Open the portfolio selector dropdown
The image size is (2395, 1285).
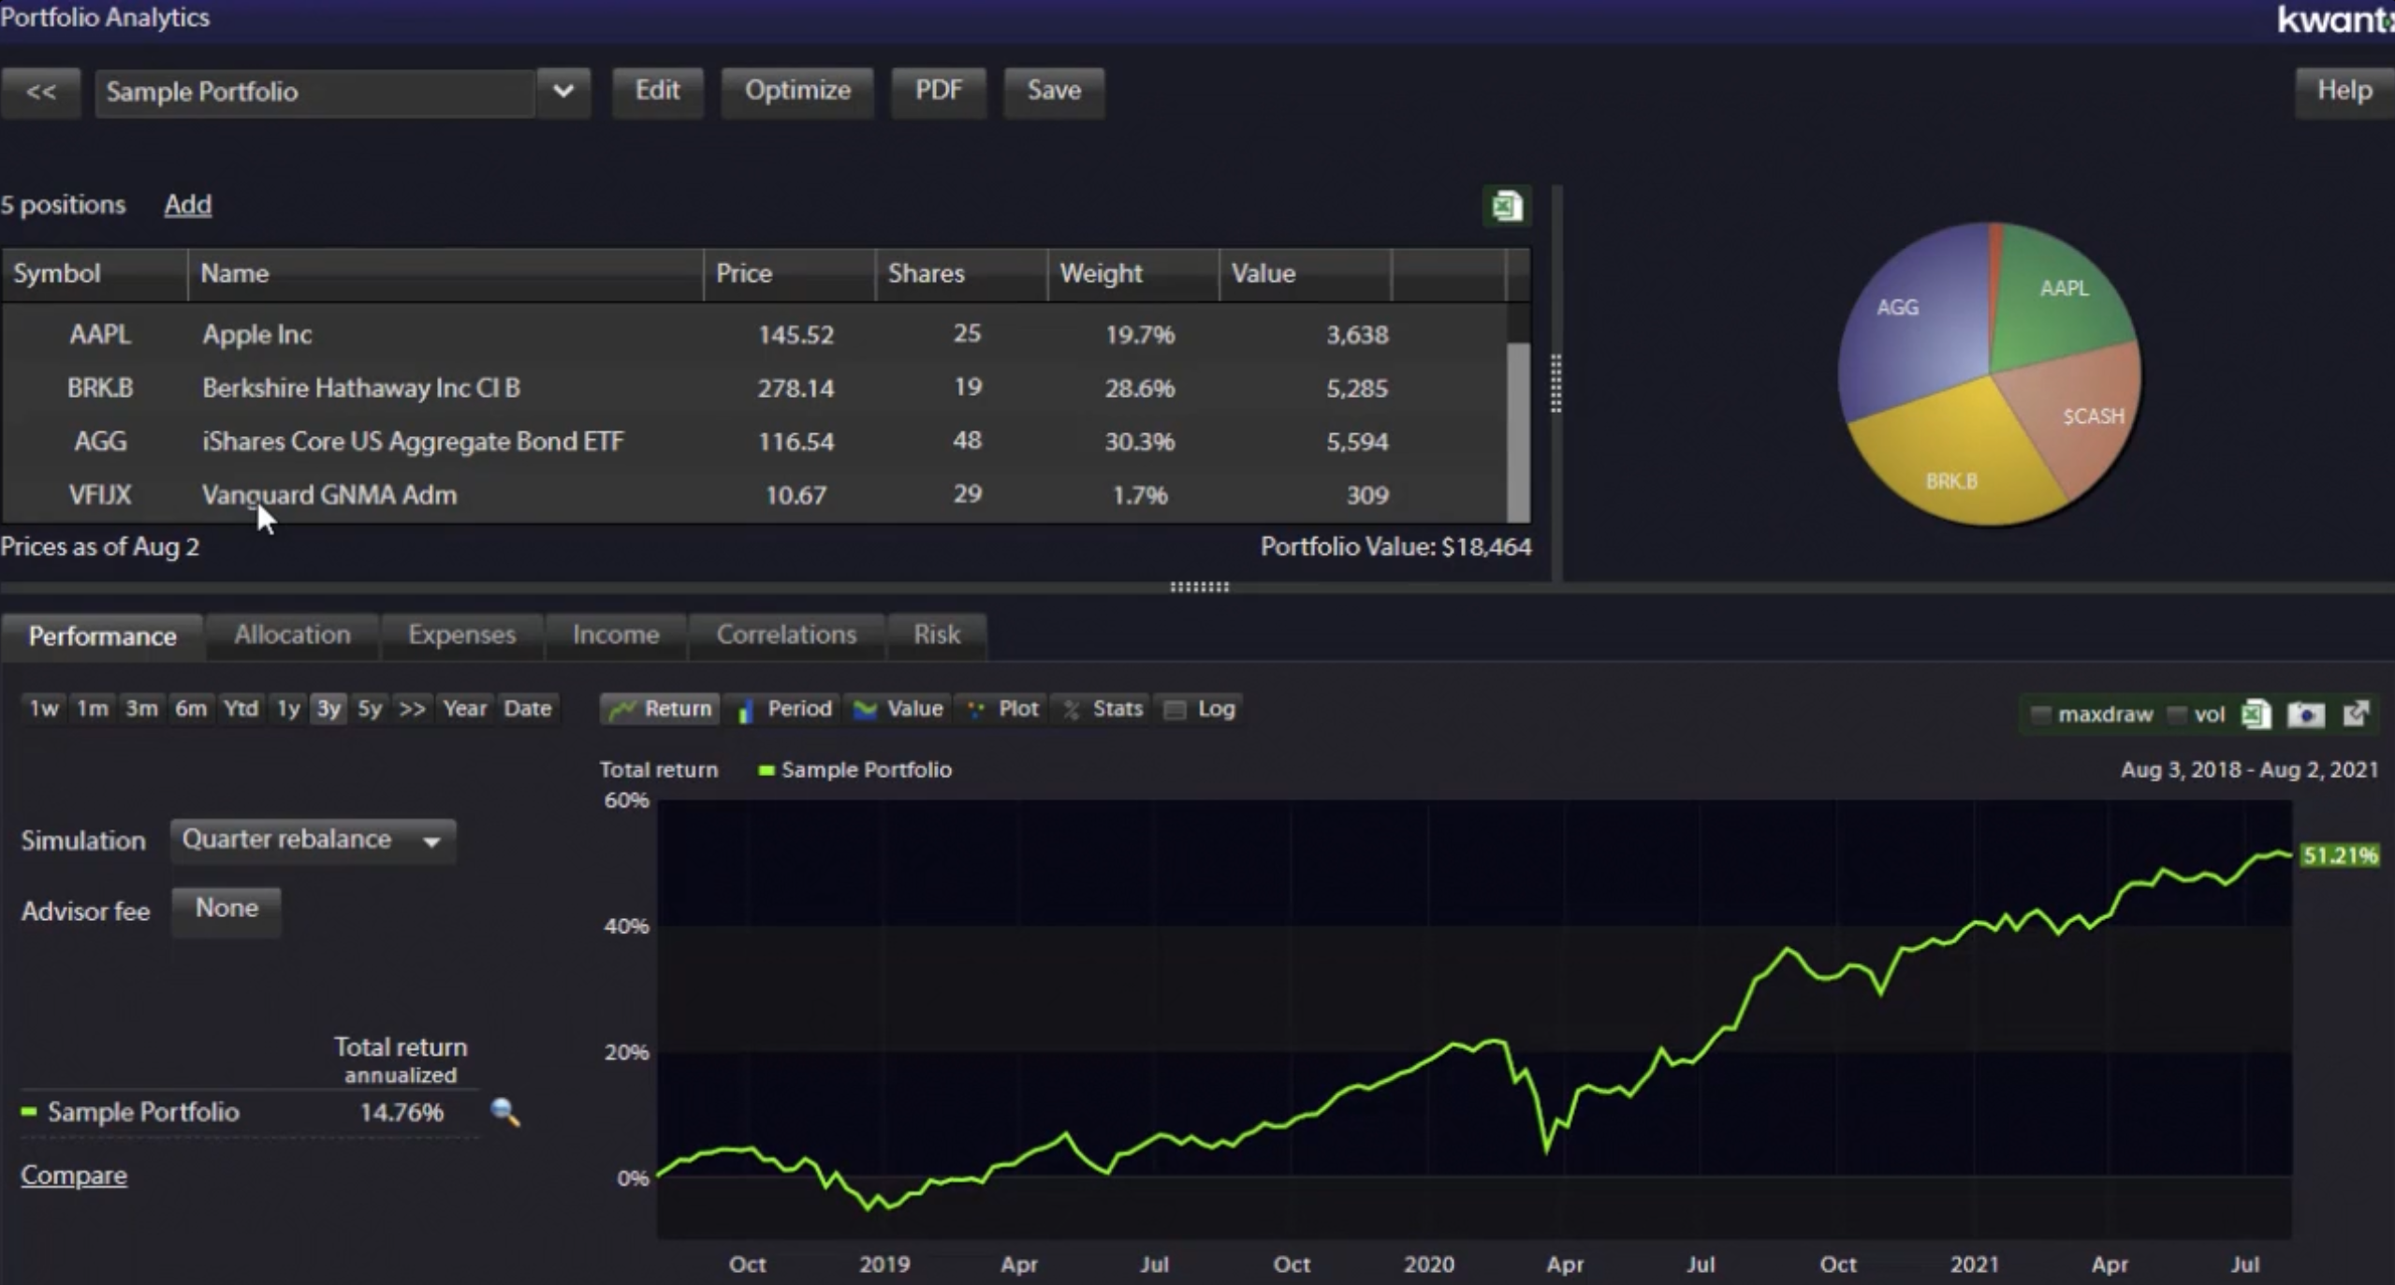[563, 92]
